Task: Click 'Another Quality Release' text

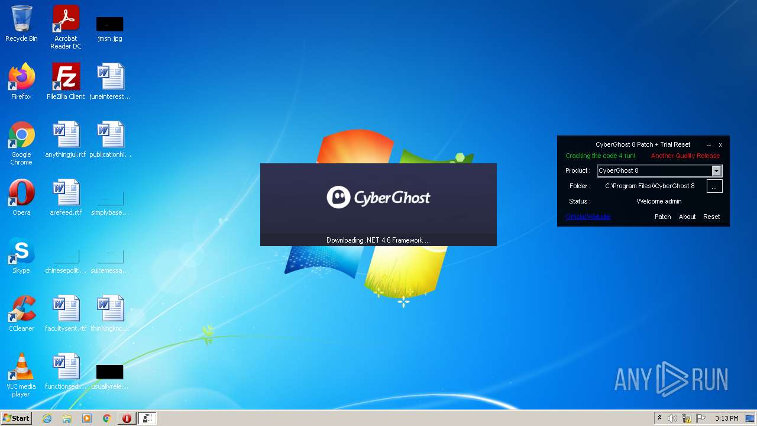Action: pos(685,156)
